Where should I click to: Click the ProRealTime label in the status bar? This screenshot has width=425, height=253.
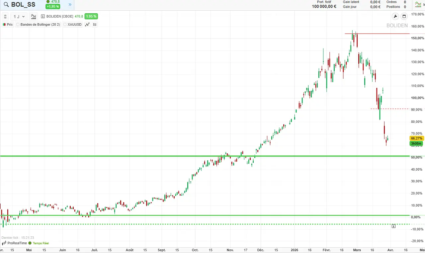click(x=17, y=243)
